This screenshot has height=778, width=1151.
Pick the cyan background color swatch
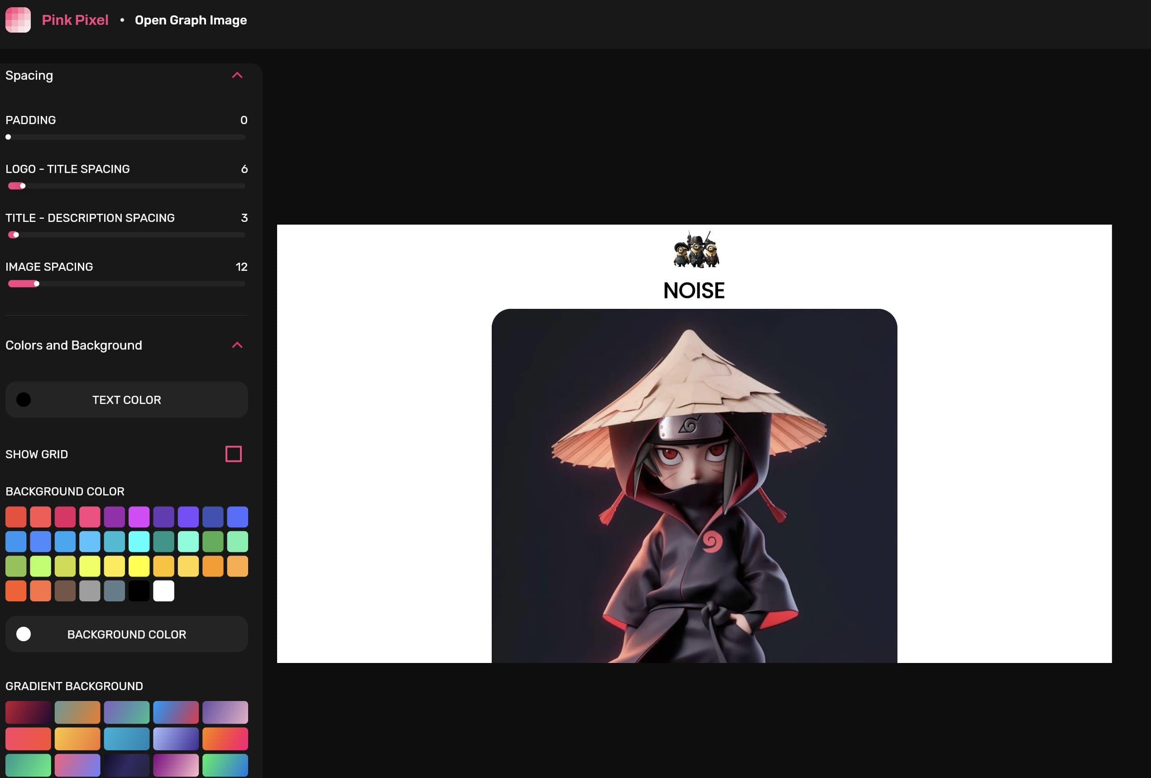pos(139,541)
